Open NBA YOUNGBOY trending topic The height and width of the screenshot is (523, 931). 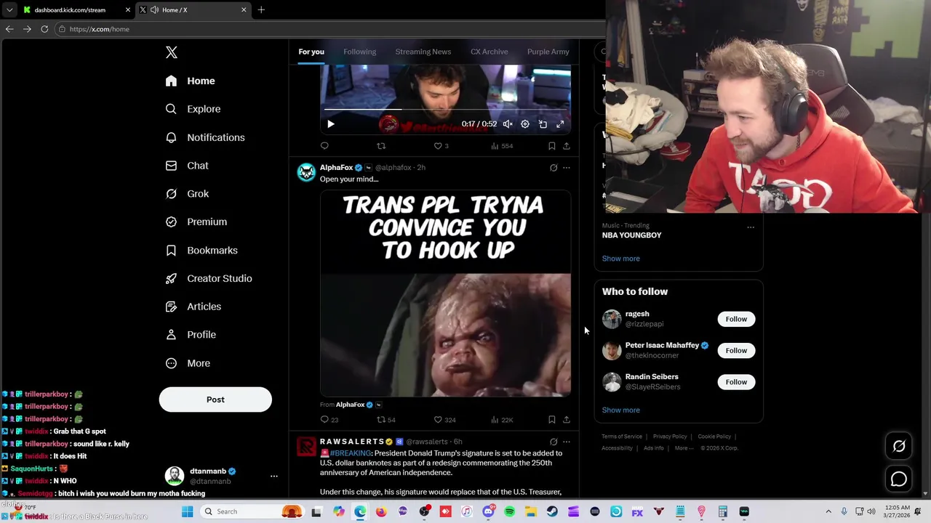(x=632, y=235)
